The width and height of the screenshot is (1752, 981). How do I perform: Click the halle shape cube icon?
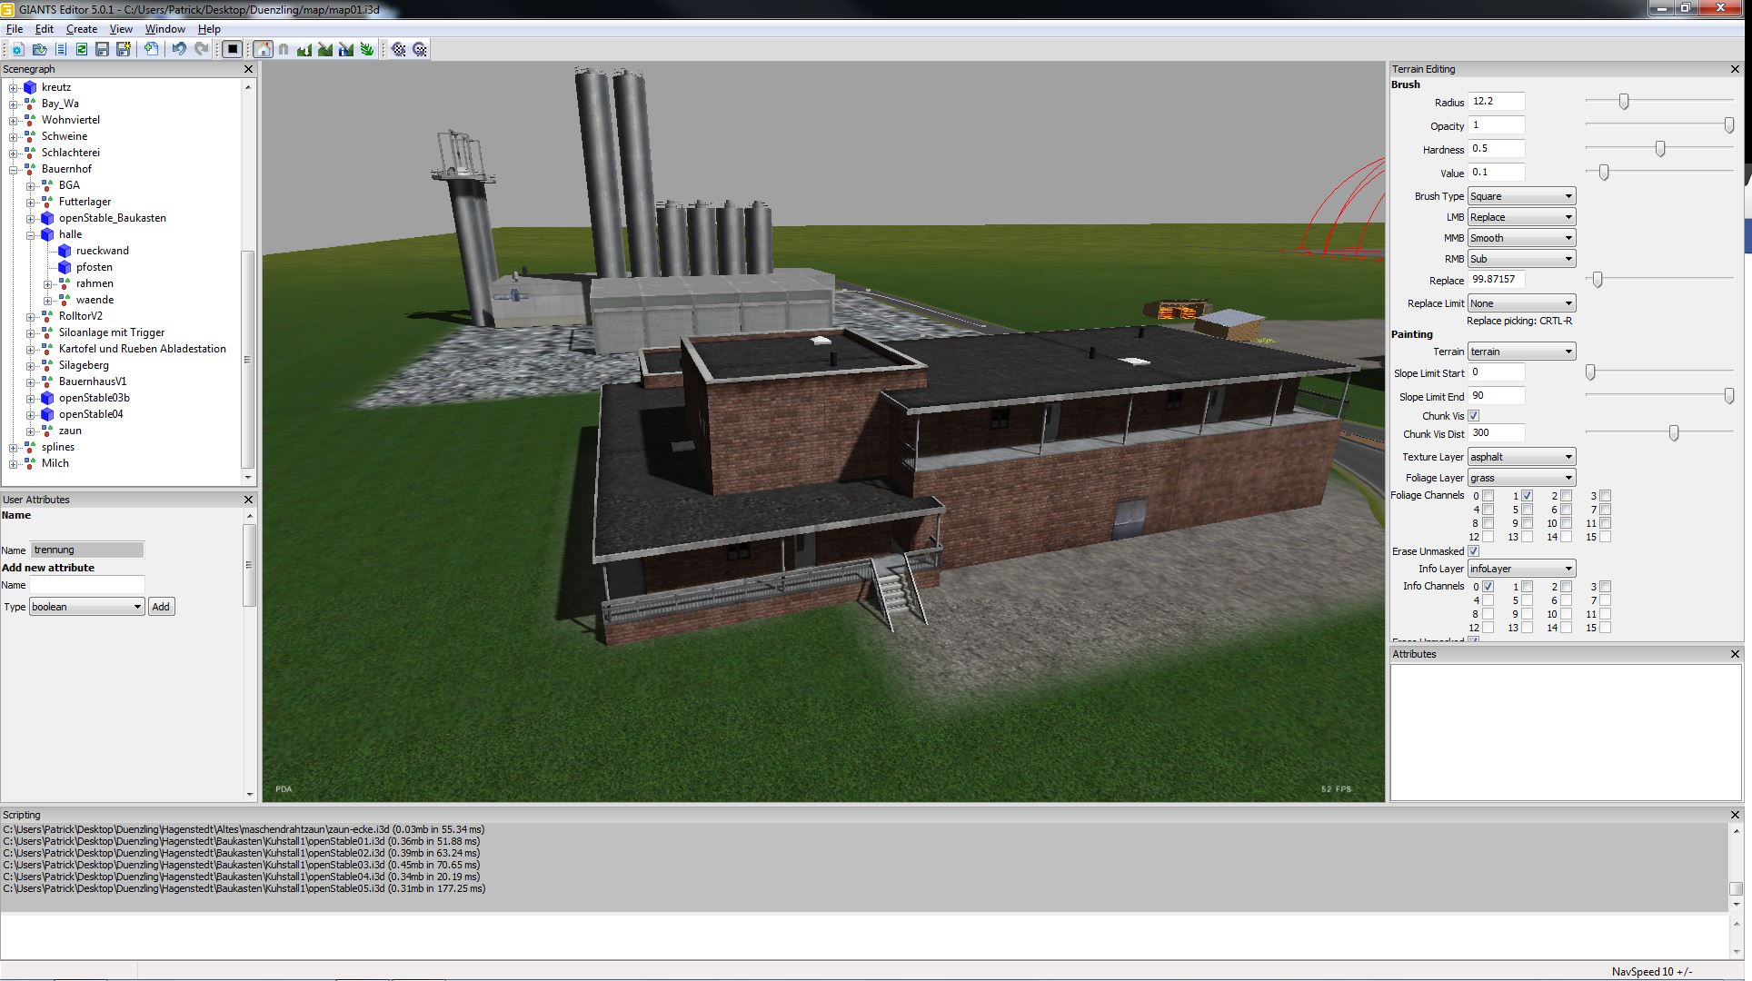pyautogui.click(x=47, y=234)
